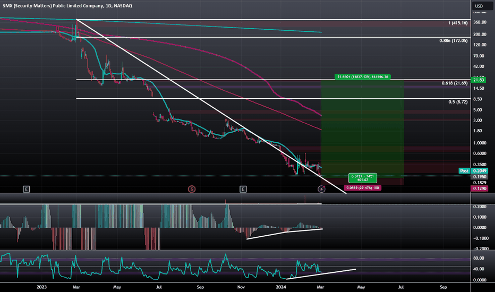Click the green Post market price label
Viewport: 495px width, 292px height.
[464, 171]
